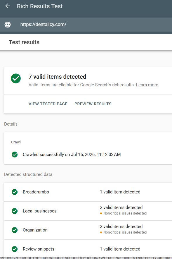Click the back arrow beside Rich Results Test
The image size is (172, 259).
tap(8, 6)
